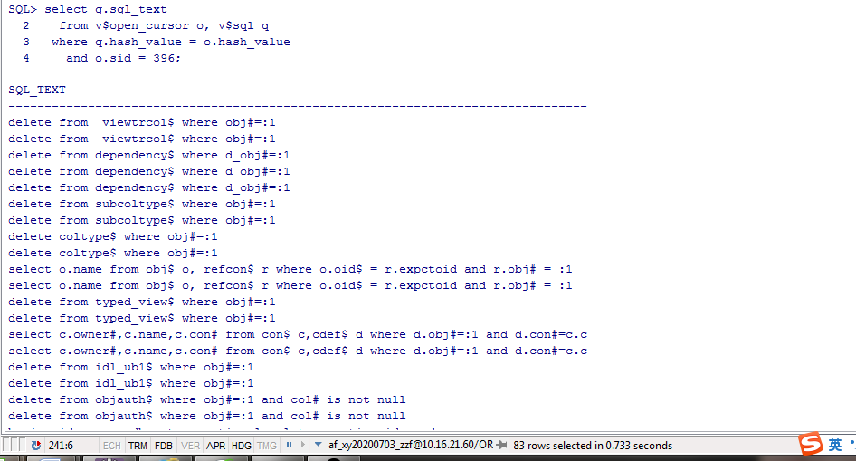Screen dimensions: 856x461
Task: Switch input language via 英 indicator
Action: 835,445
